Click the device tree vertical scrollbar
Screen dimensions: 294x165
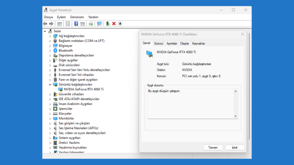249,87
